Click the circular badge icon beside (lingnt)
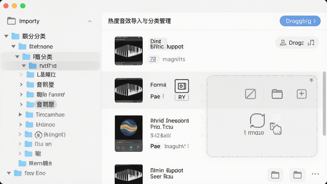This screenshot has width=327, height=184. (x=38, y=135)
